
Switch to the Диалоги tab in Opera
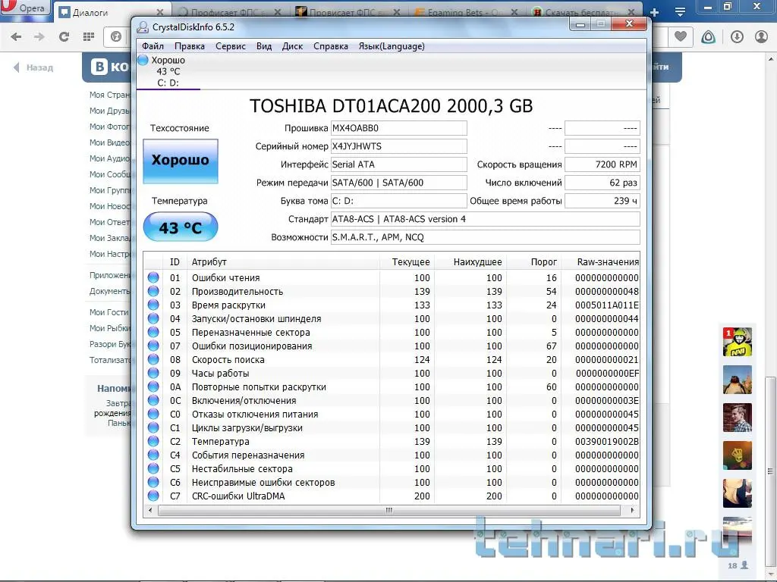click(x=112, y=12)
